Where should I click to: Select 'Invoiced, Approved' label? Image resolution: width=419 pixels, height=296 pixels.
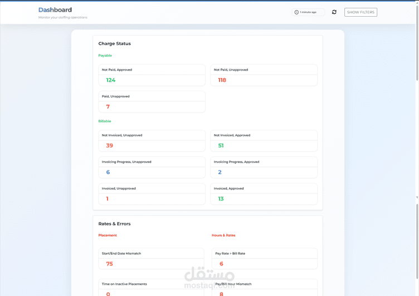tap(229, 189)
